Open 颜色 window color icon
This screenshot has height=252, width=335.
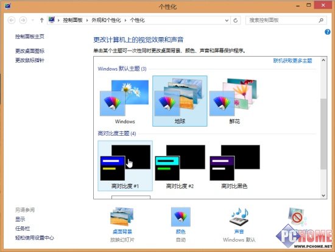point(180,217)
